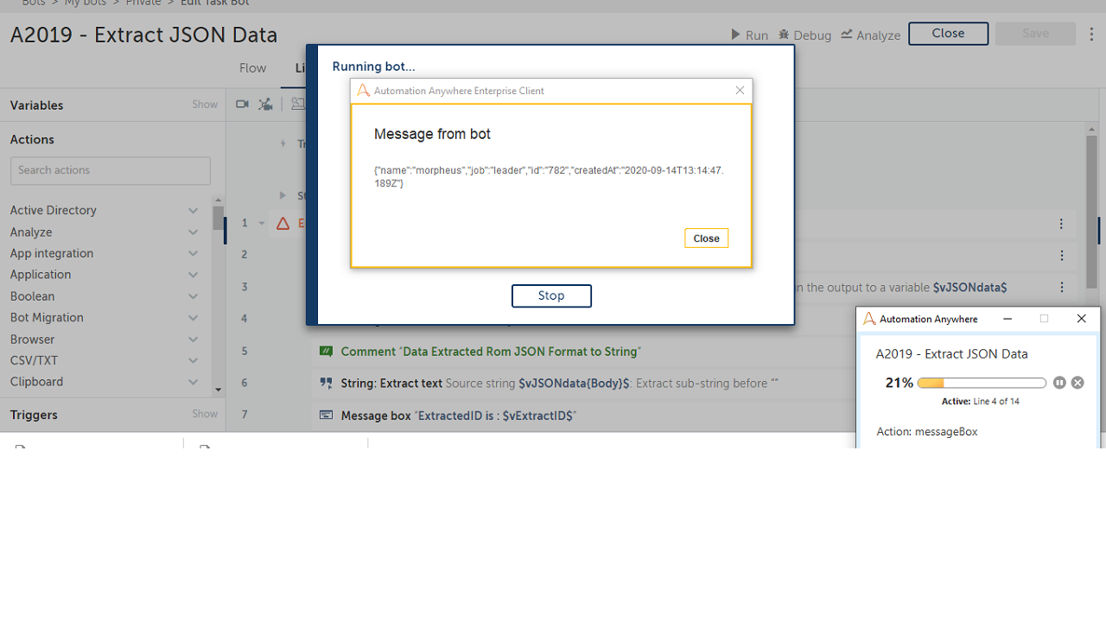Click the $vJSONdata$ variable on line 3
The width and height of the screenshot is (1106, 622).
pyautogui.click(x=969, y=287)
